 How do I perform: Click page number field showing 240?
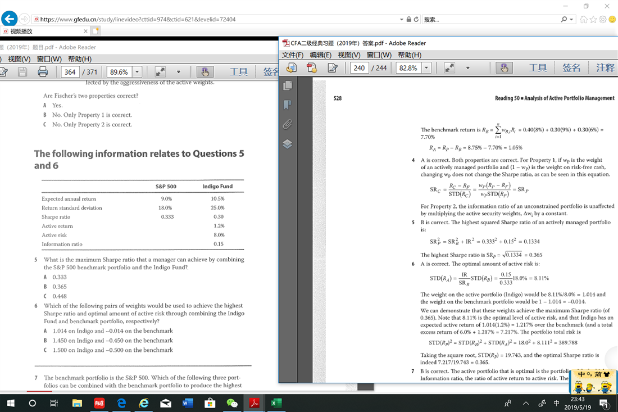(359, 68)
